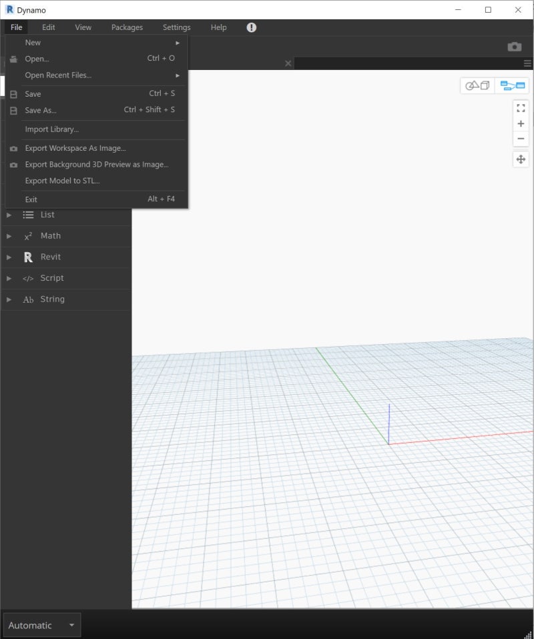Expand the Revit library category
Viewport: 534px width, 639px height.
pyautogui.click(x=9, y=257)
